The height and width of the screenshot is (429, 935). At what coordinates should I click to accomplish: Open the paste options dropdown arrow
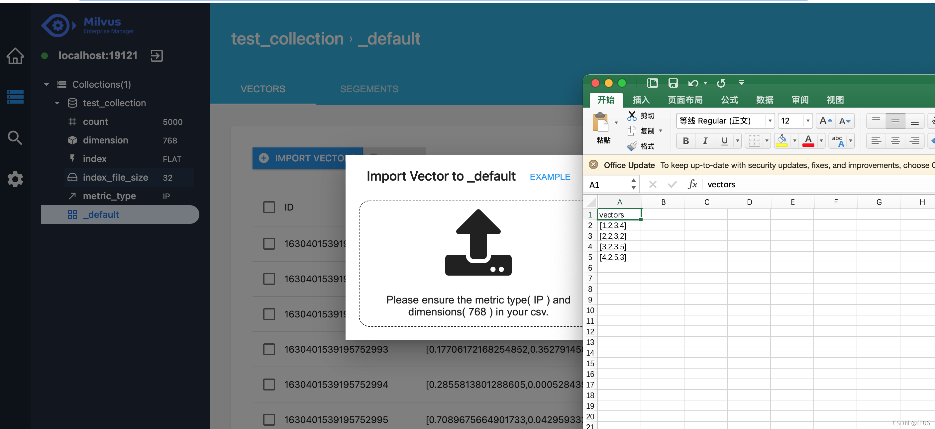616,123
